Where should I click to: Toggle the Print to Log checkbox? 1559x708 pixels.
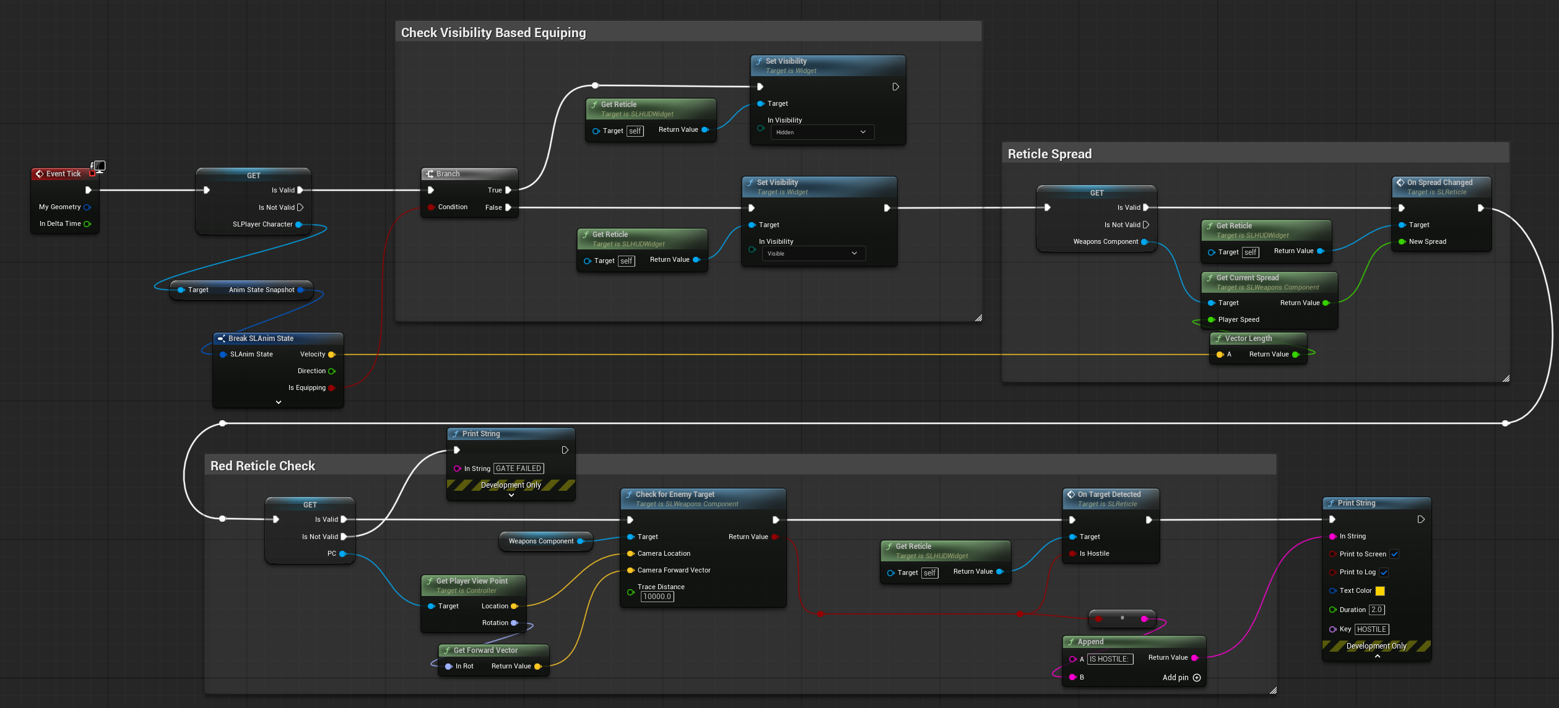(1384, 572)
